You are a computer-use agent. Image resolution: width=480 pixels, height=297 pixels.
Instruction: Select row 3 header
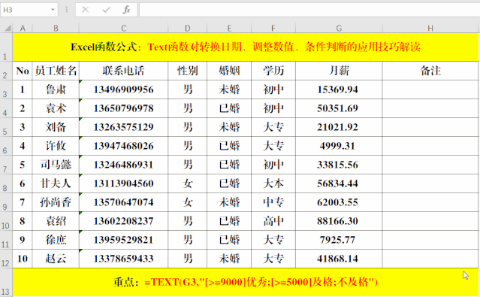6,89
